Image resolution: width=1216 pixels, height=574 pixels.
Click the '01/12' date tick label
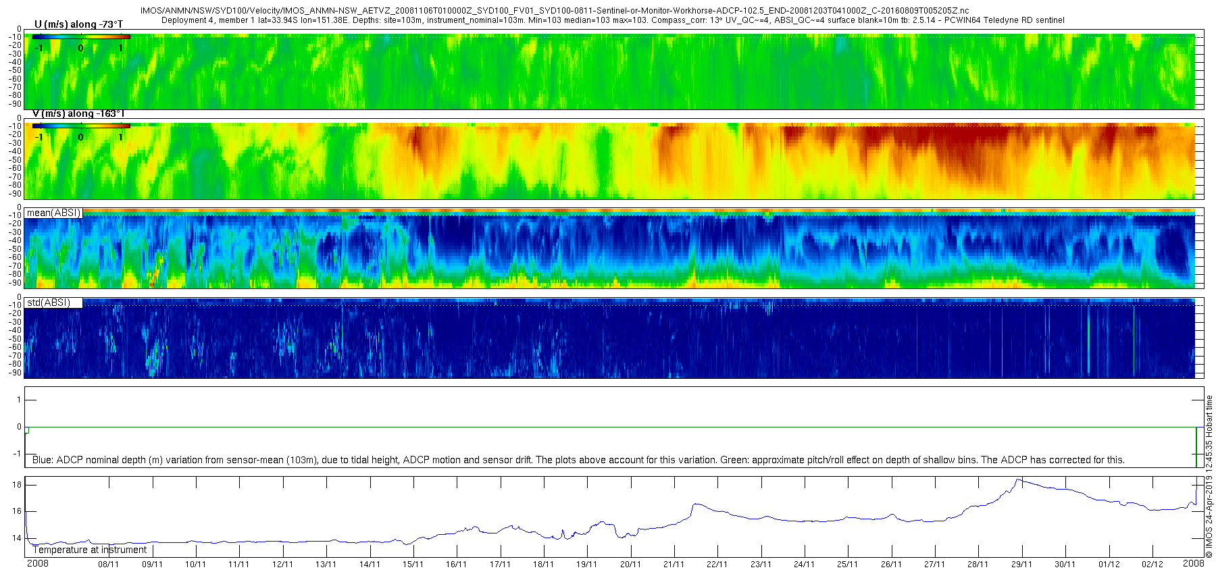pyautogui.click(x=1109, y=565)
